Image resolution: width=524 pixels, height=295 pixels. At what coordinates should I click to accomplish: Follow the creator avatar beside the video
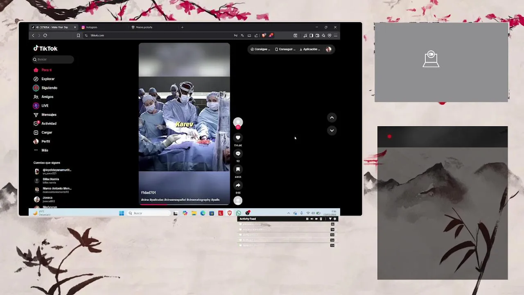point(238,122)
